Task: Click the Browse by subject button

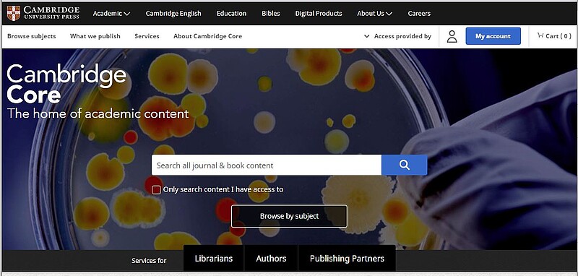Action: (290, 216)
